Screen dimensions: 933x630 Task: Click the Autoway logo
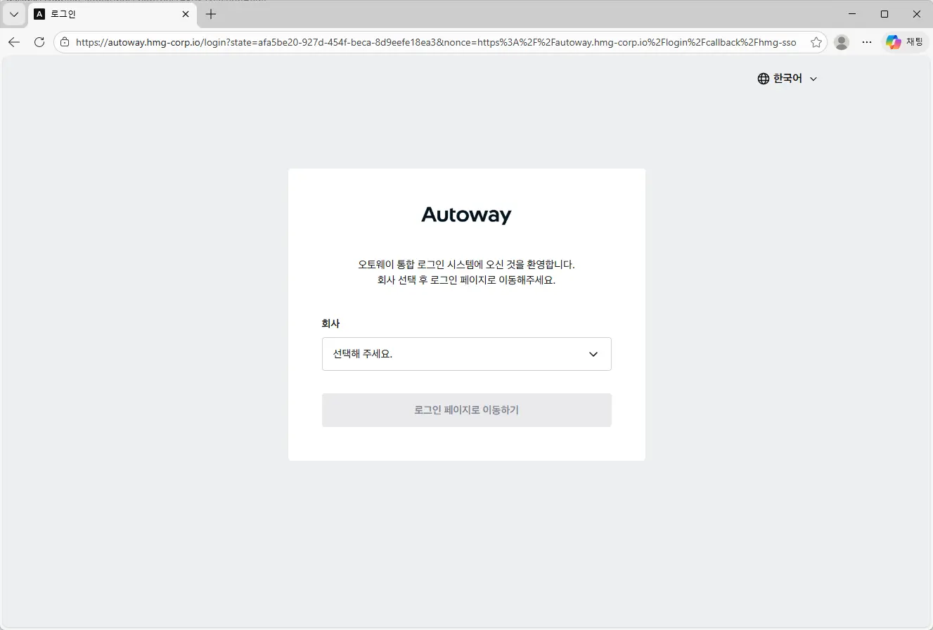pyautogui.click(x=466, y=215)
